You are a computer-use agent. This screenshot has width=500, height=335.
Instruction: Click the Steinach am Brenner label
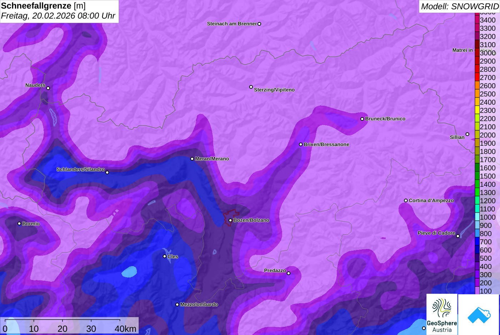tap(232, 24)
